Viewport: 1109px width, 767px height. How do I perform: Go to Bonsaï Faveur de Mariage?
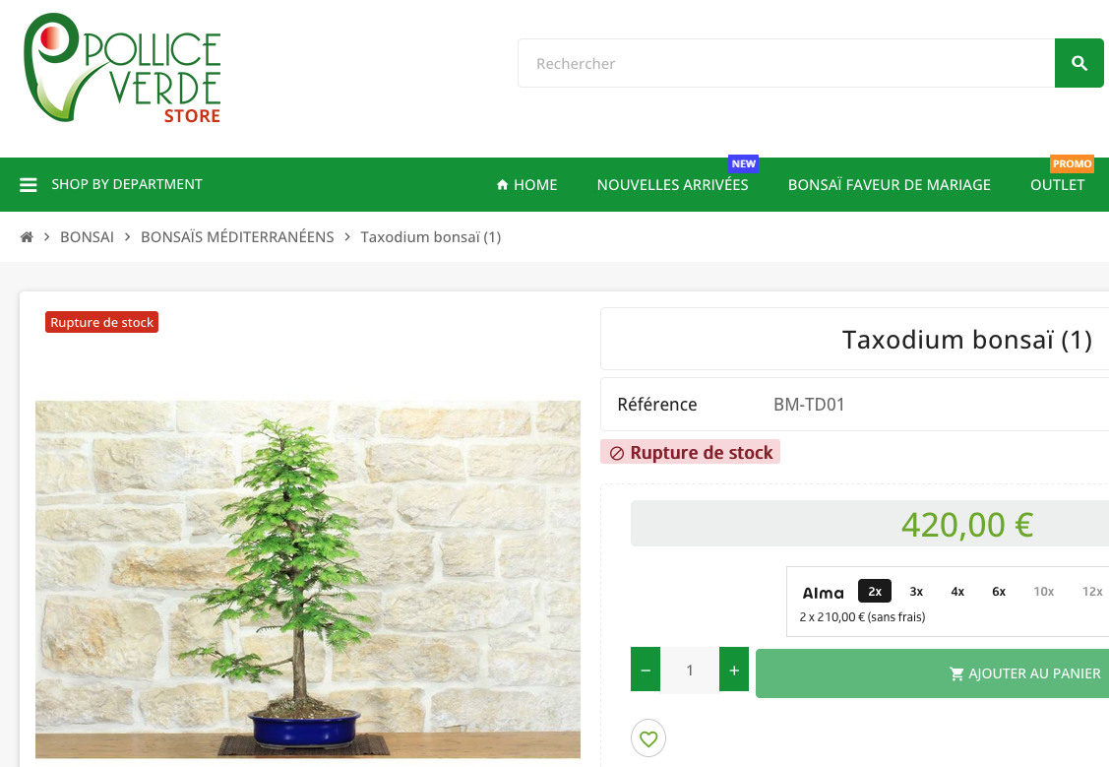pyautogui.click(x=889, y=185)
